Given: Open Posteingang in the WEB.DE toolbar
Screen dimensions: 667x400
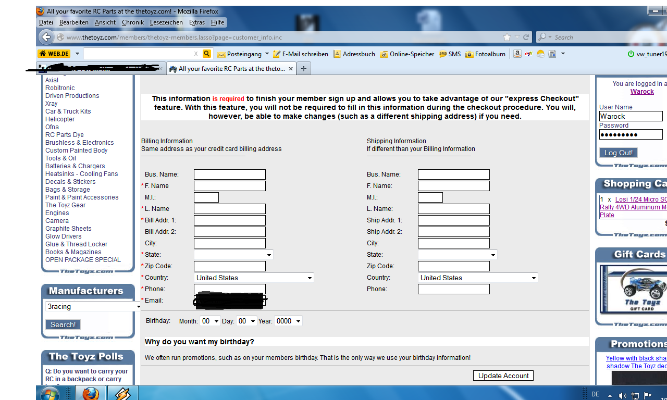Looking at the screenshot, I should pos(239,54).
